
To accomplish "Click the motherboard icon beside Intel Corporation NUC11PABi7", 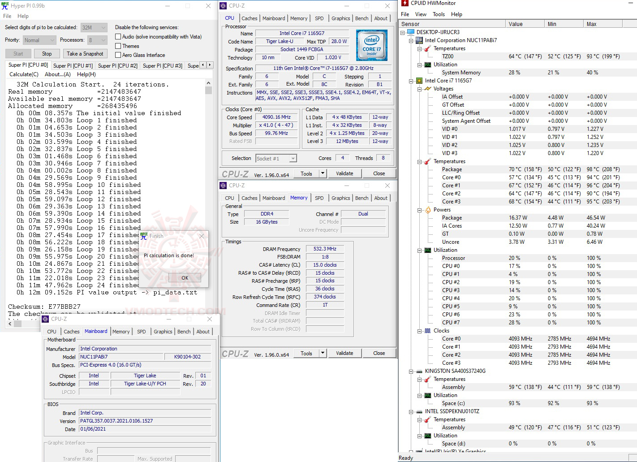I will [x=419, y=40].
